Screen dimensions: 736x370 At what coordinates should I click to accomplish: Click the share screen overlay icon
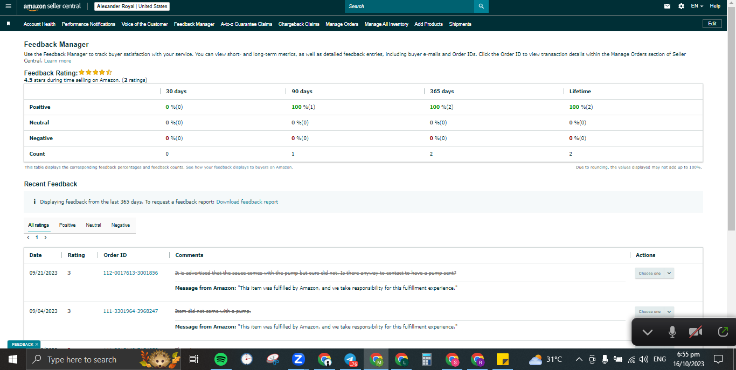(x=723, y=332)
